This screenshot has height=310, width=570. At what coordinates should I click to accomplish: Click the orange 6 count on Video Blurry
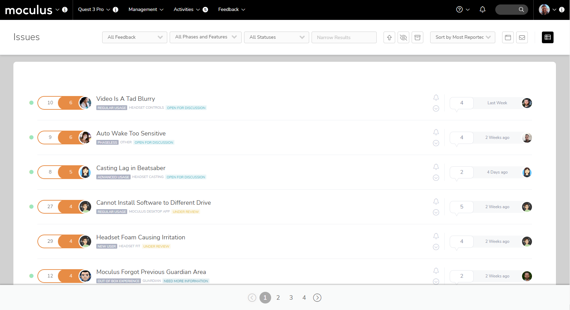[71, 103]
